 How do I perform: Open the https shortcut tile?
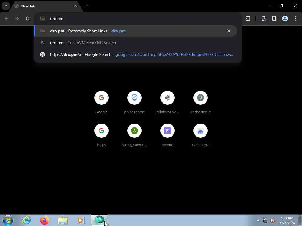(101, 135)
